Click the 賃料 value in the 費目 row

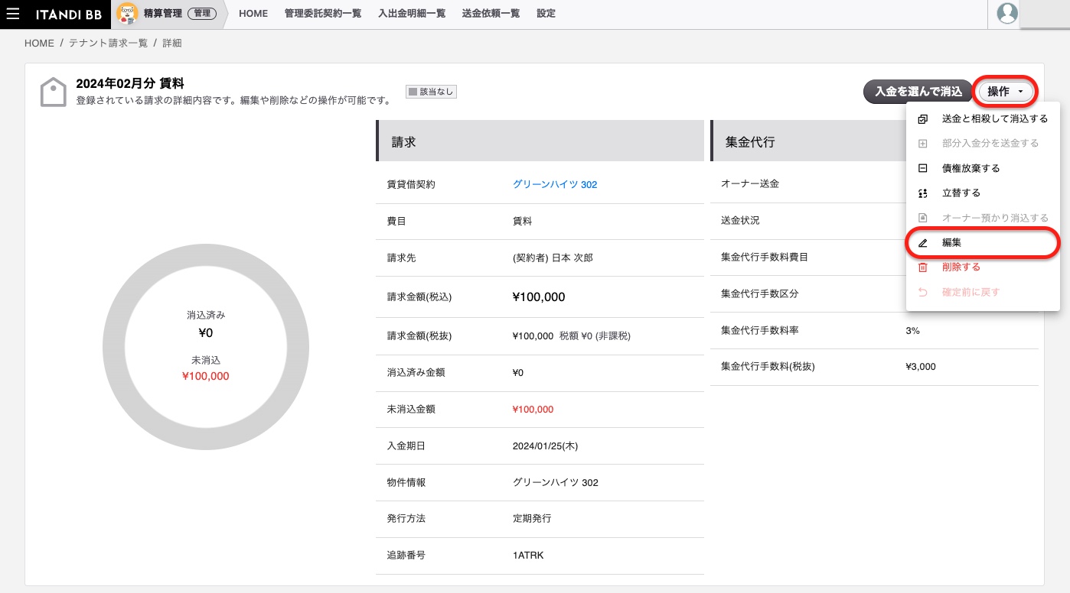pyautogui.click(x=522, y=221)
